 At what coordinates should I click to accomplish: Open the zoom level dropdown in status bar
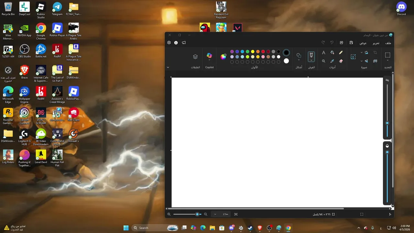215,214
